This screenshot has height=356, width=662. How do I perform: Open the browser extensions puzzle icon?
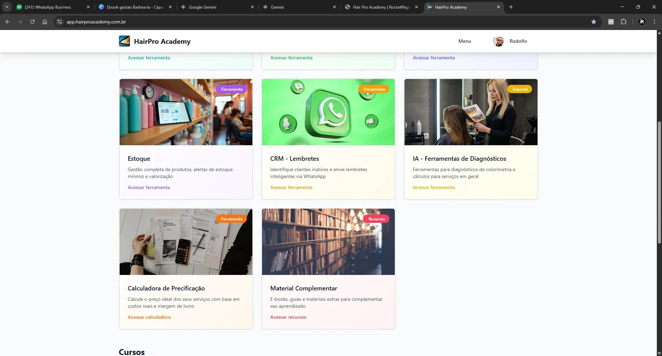click(x=623, y=22)
